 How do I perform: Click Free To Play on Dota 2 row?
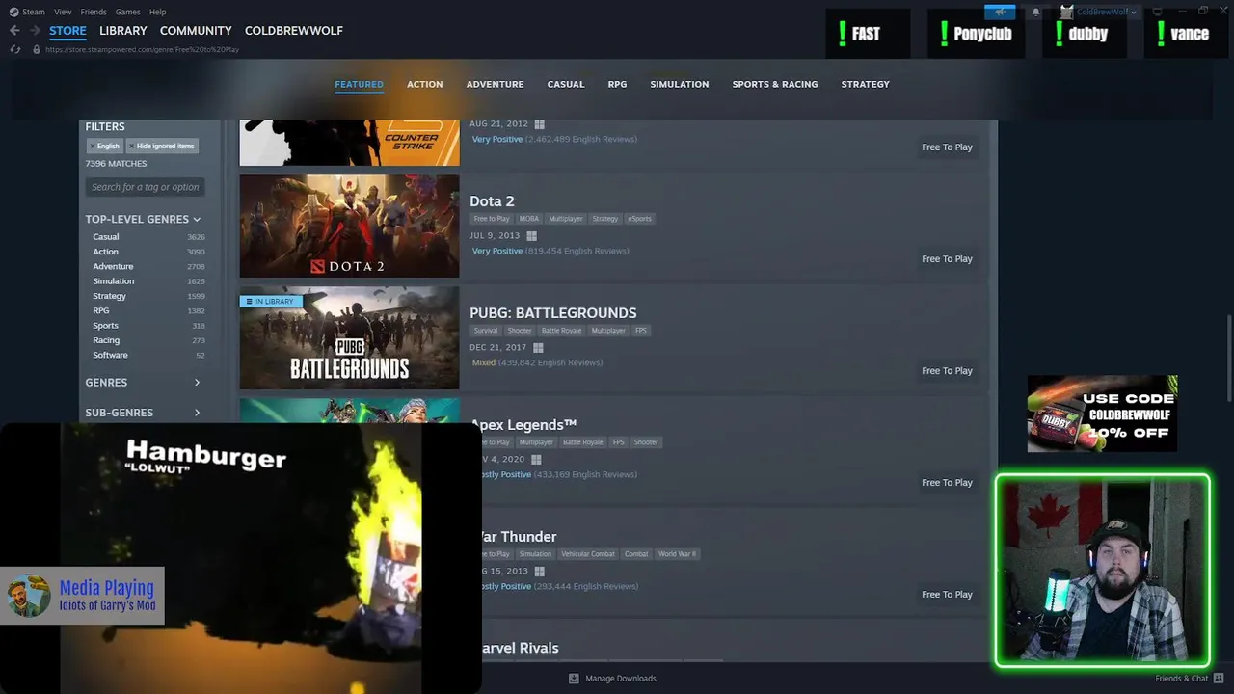[947, 258]
